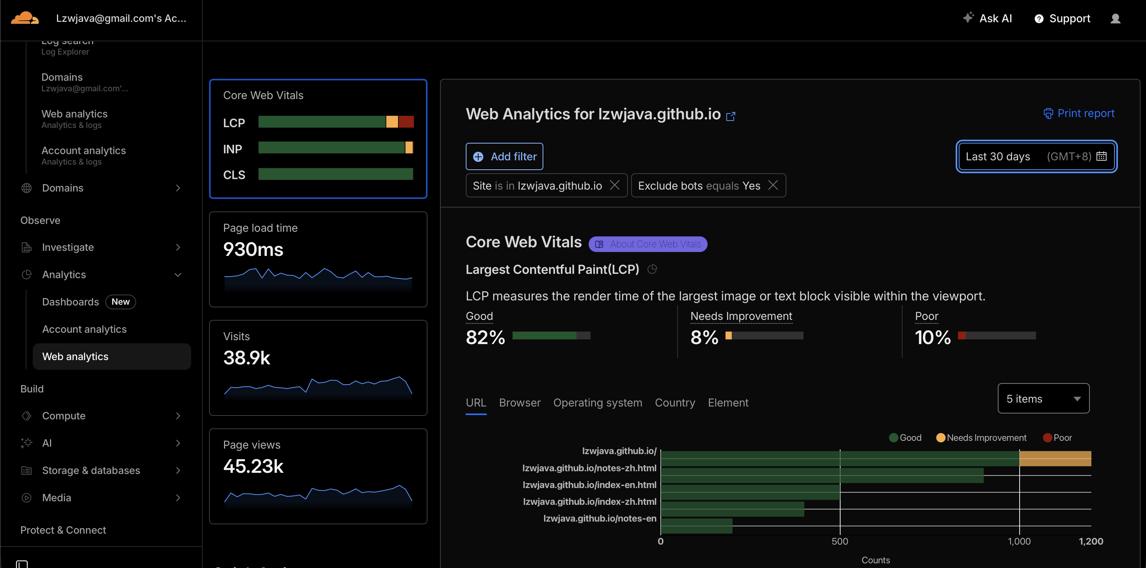The height and width of the screenshot is (568, 1146).
Task: Click the printer icon for Print report
Action: [x=1048, y=114]
